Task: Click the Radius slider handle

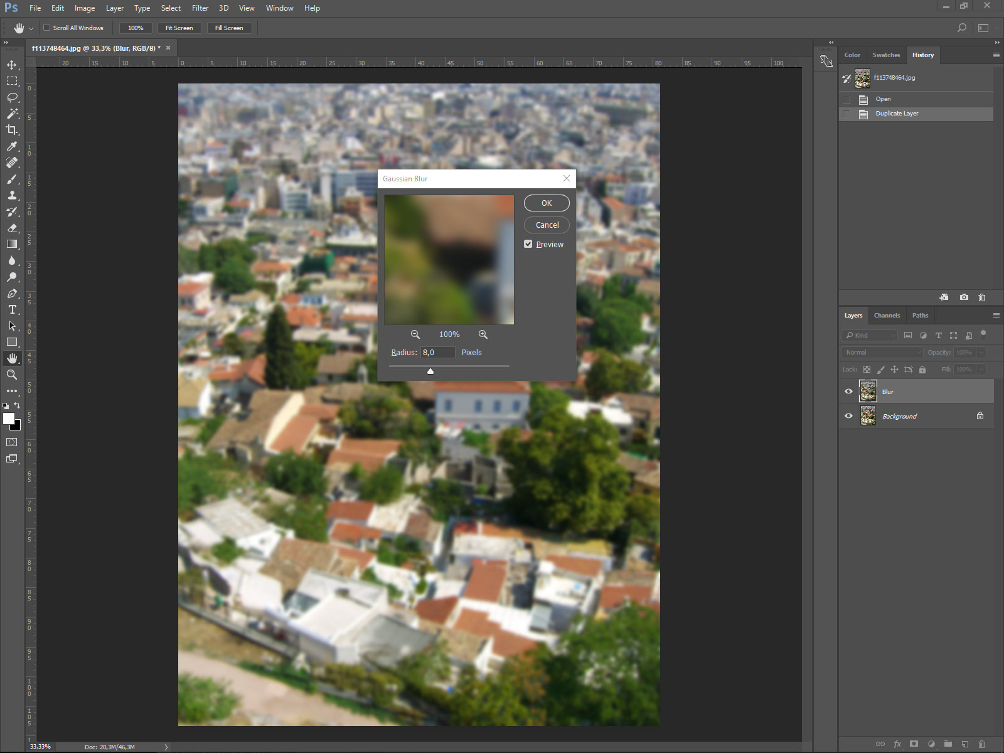Action: [x=430, y=371]
